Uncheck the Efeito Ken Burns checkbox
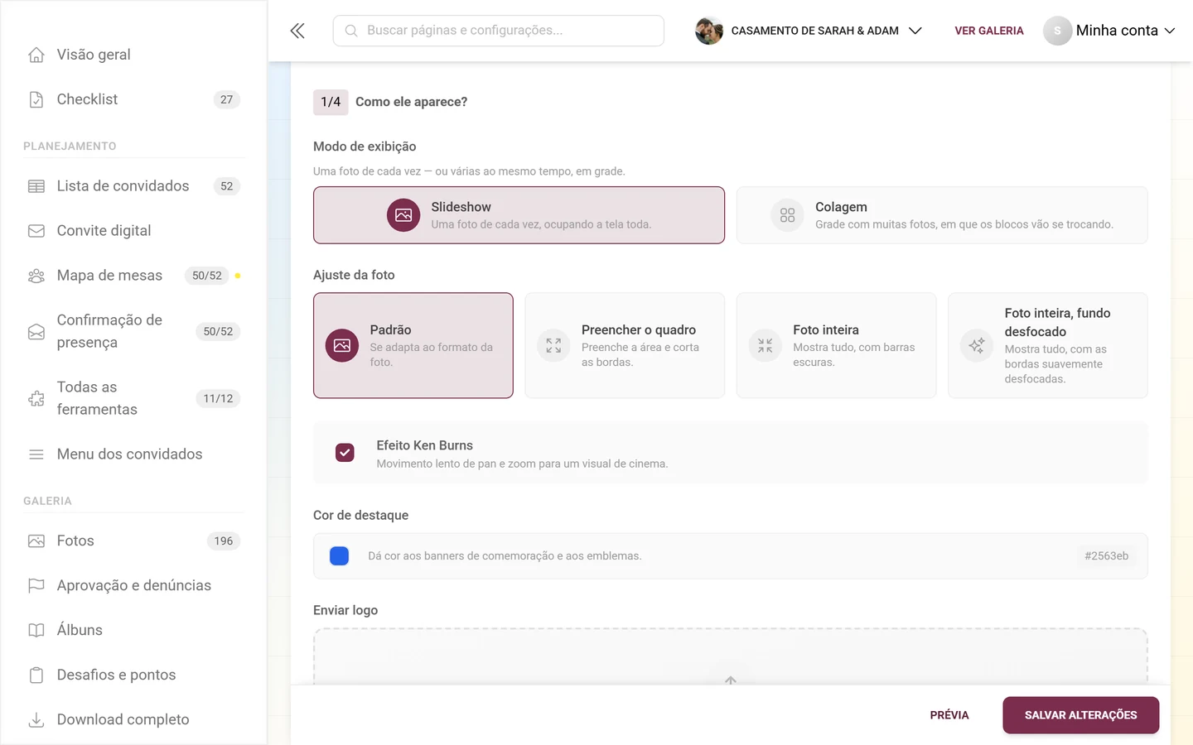The height and width of the screenshot is (745, 1193). pos(345,453)
